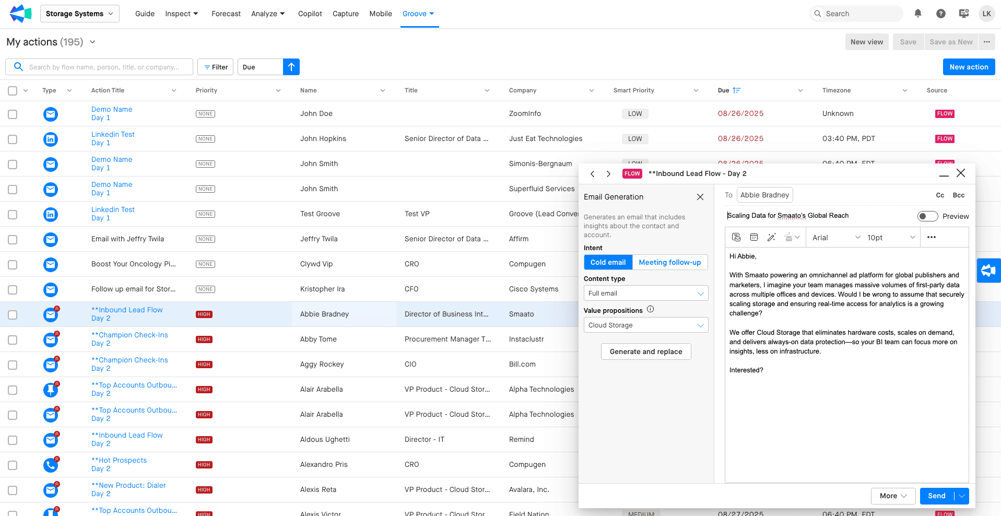Click the Generate and replace button
This screenshot has height=516, width=1001.
645,351
